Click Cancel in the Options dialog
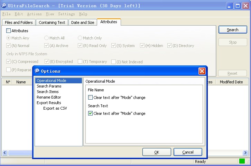The image size is (251, 166). point(188,152)
